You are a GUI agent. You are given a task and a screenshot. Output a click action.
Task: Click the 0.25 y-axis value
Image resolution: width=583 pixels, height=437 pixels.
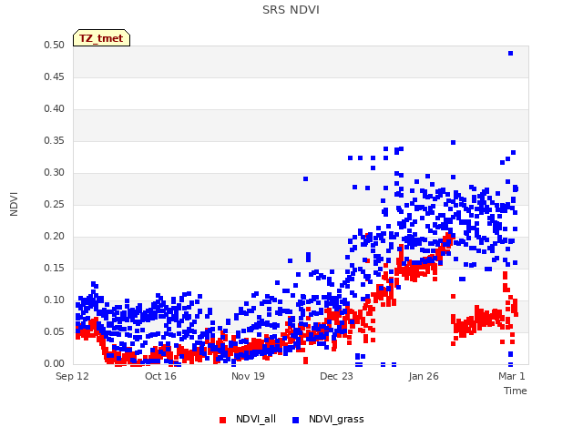click(55, 204)
